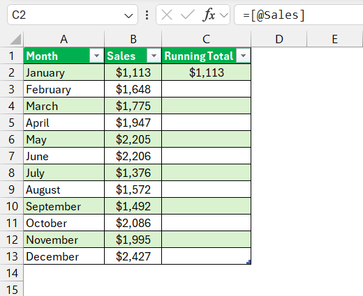Select the $1,995 sales cell
The image size is (363, 296).
(x=133, y=240)
